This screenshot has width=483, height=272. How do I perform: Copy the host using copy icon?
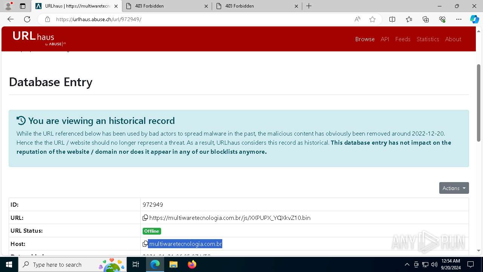tap(145, 244)
